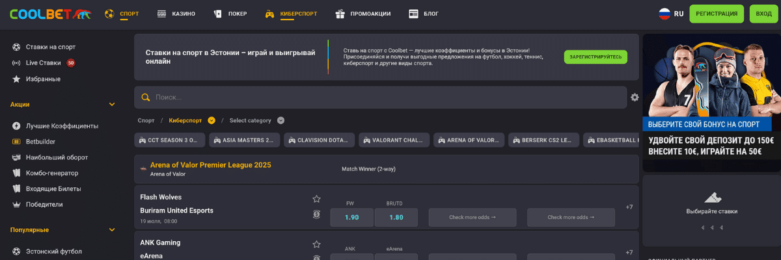This screenshot has width=781, height=260.
Task: Click the Киберспорт gamepad icon in header
Action: pyautogui.click(x=269, y=14)
